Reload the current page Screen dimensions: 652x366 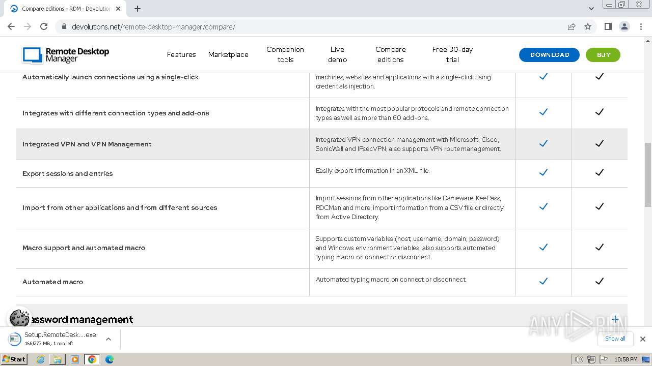[x=44, y=26]
